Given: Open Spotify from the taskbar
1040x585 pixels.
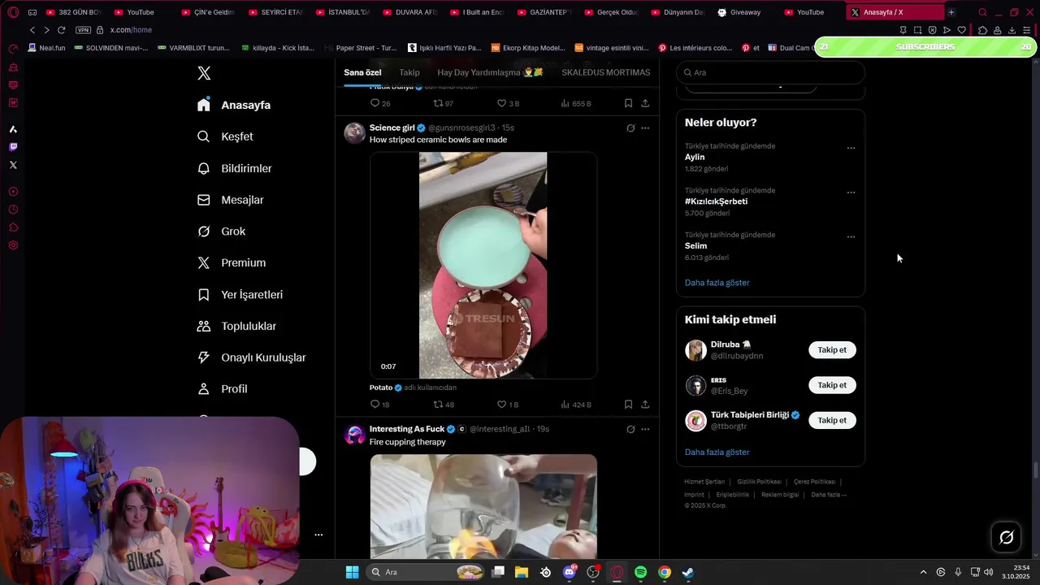Looking at the screenshot, I should [640, 572].
